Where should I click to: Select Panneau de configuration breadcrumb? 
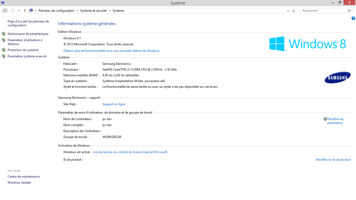56,11
